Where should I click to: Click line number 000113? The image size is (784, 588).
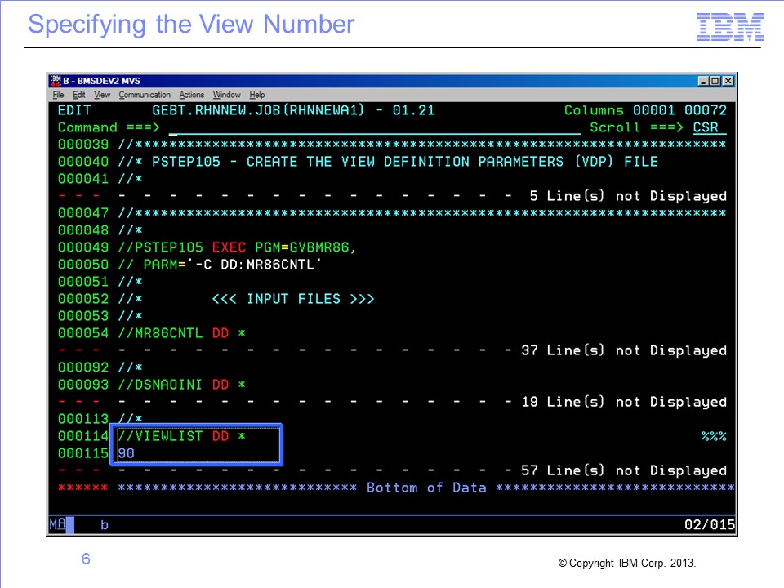tap(83, 419)
